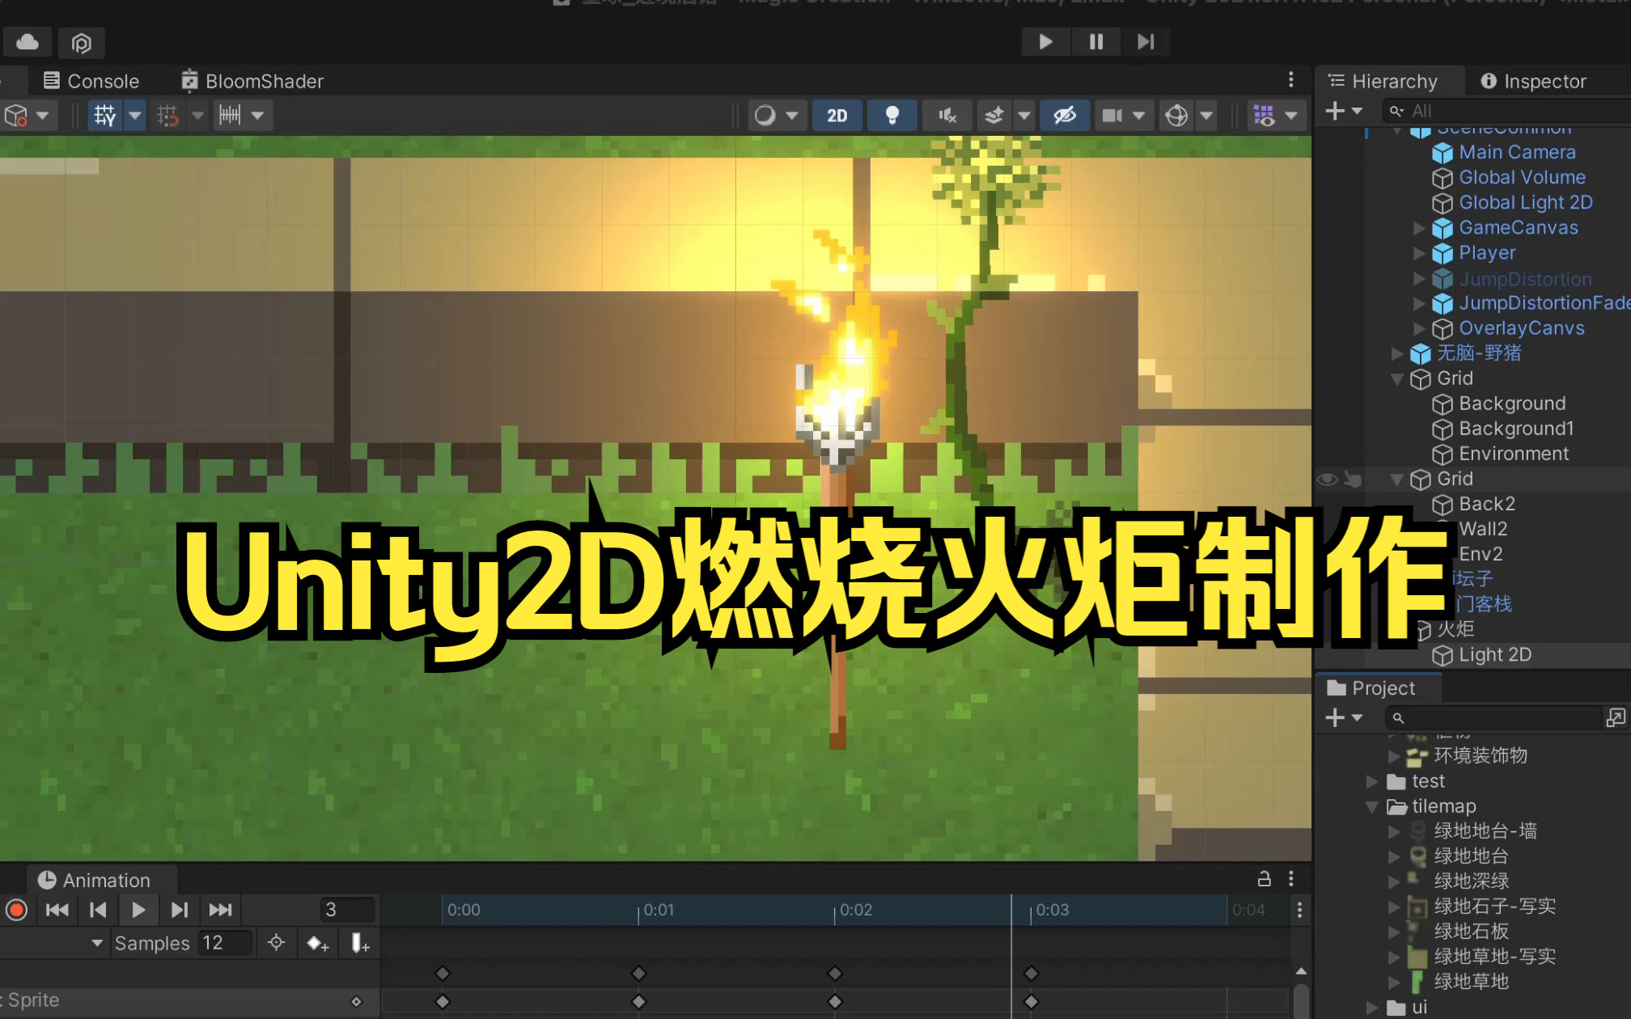Open the increment snapping ruler dropdown
Viewport: 1631px width, 1019px height.
[258, 116]
